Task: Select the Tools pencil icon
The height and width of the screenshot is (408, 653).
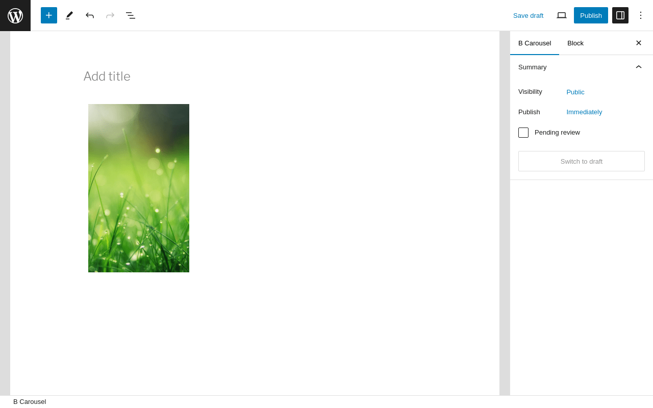Action: pyautogui.click(x=69, y=15)
